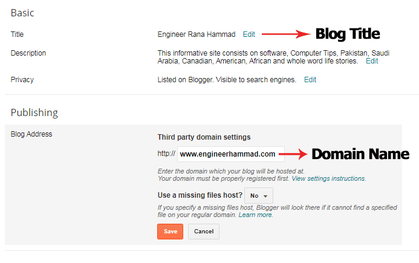Image resolution: width=419 pixels, height=263 pixels.
Task: Select the Basic section heading
Action: click(x=22, y=13)
